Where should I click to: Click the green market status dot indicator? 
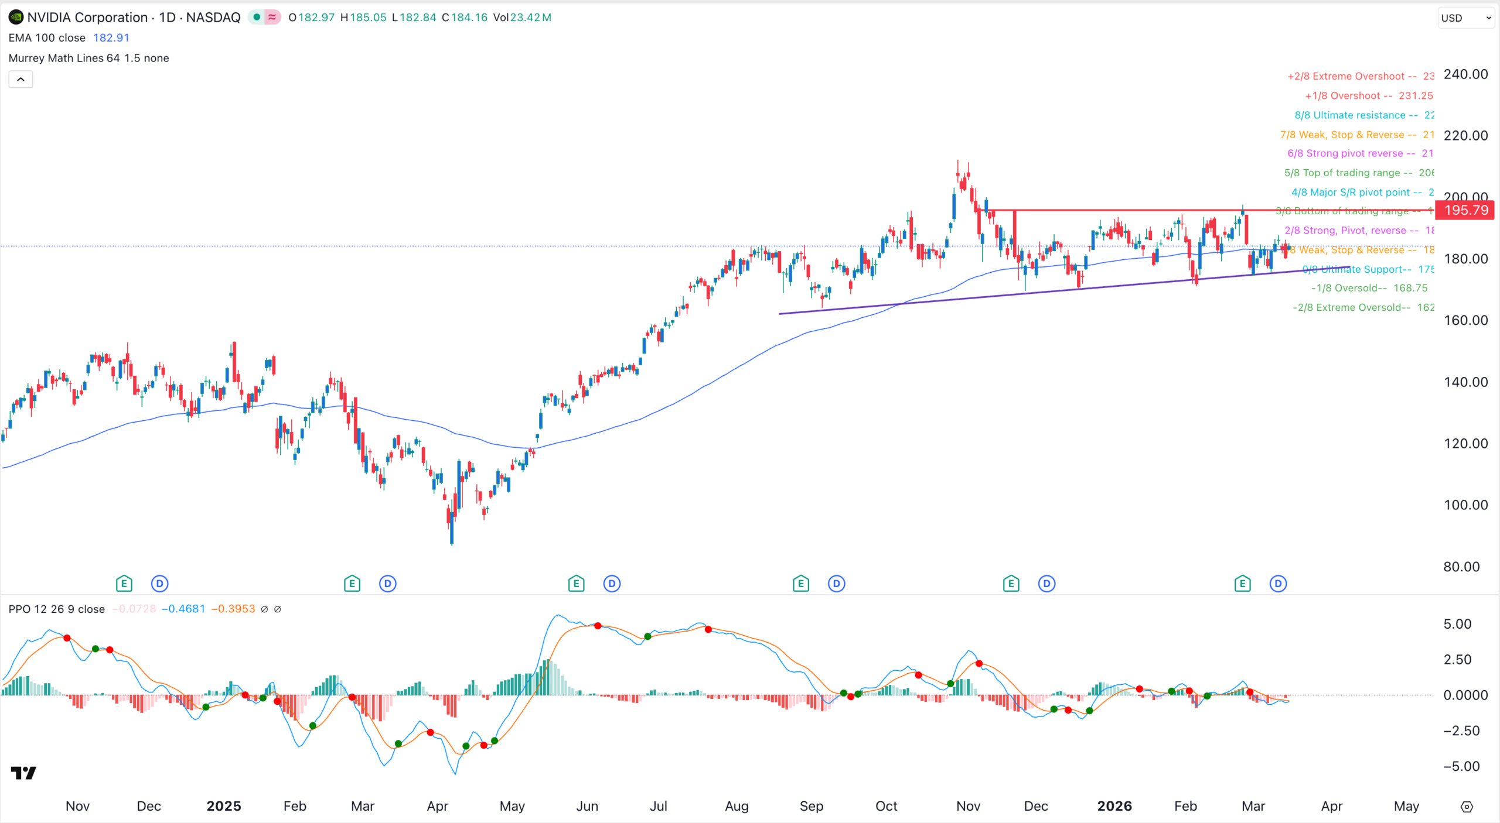[257, 18]
